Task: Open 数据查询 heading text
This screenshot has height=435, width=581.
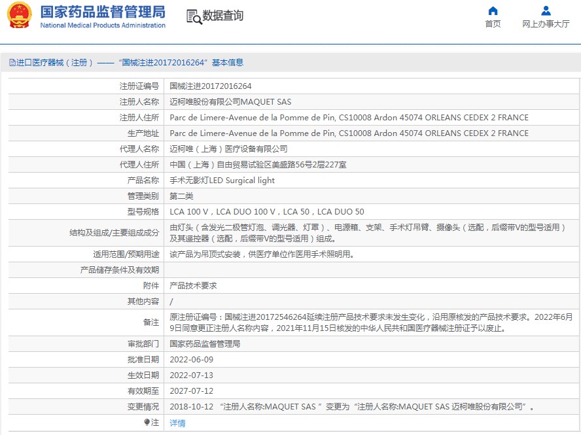Action: (x=222, y=16)
